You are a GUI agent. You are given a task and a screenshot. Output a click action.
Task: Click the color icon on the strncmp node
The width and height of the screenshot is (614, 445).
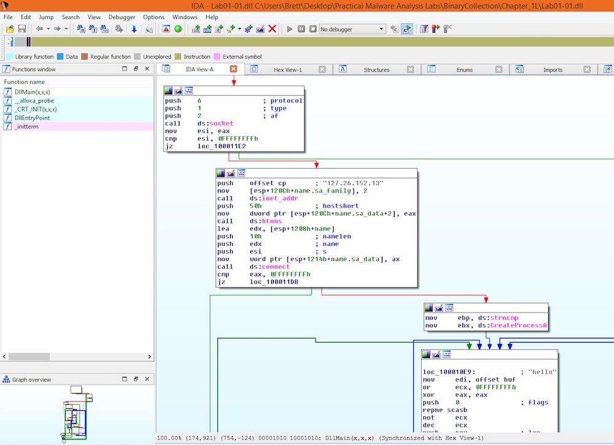click(x=429, y=308)
